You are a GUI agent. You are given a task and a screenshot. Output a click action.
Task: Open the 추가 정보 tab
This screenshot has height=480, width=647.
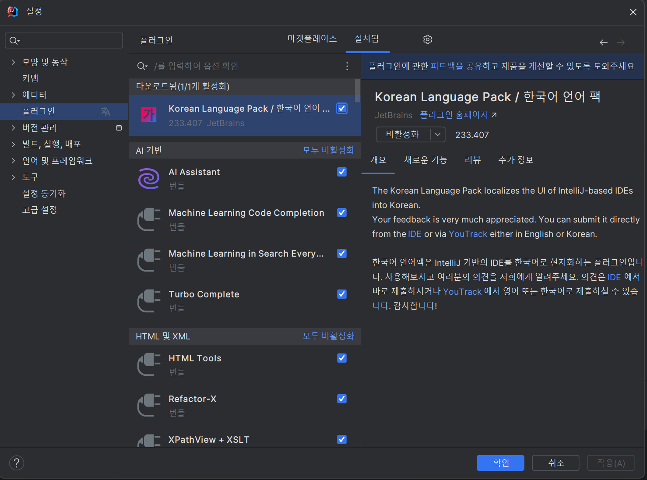[516, 160]
